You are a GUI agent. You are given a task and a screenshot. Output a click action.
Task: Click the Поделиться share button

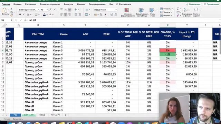tap(193, 4)
